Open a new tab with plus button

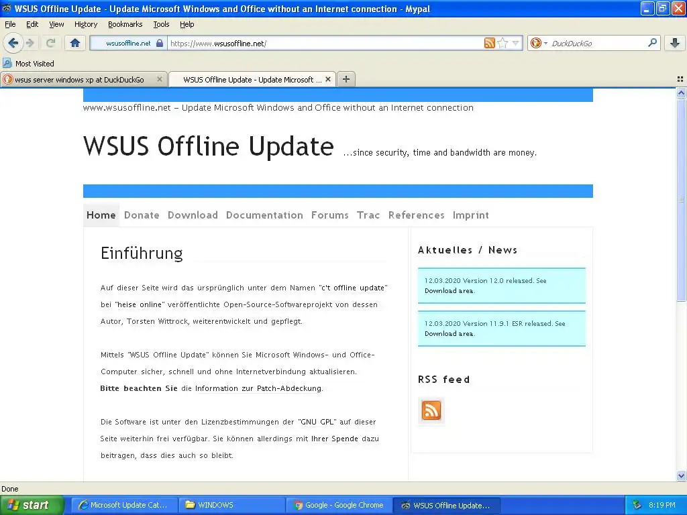point(346,79)
